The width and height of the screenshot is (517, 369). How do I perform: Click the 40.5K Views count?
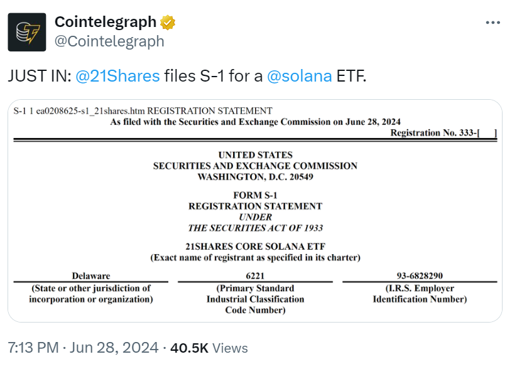(209, 348)
